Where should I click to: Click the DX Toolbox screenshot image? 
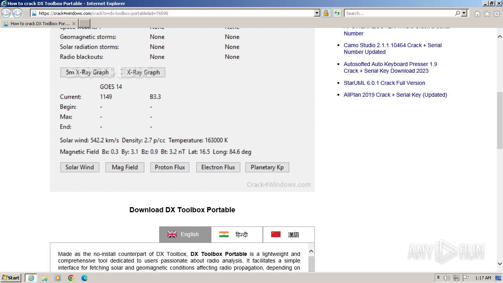[x=182, y=110]
